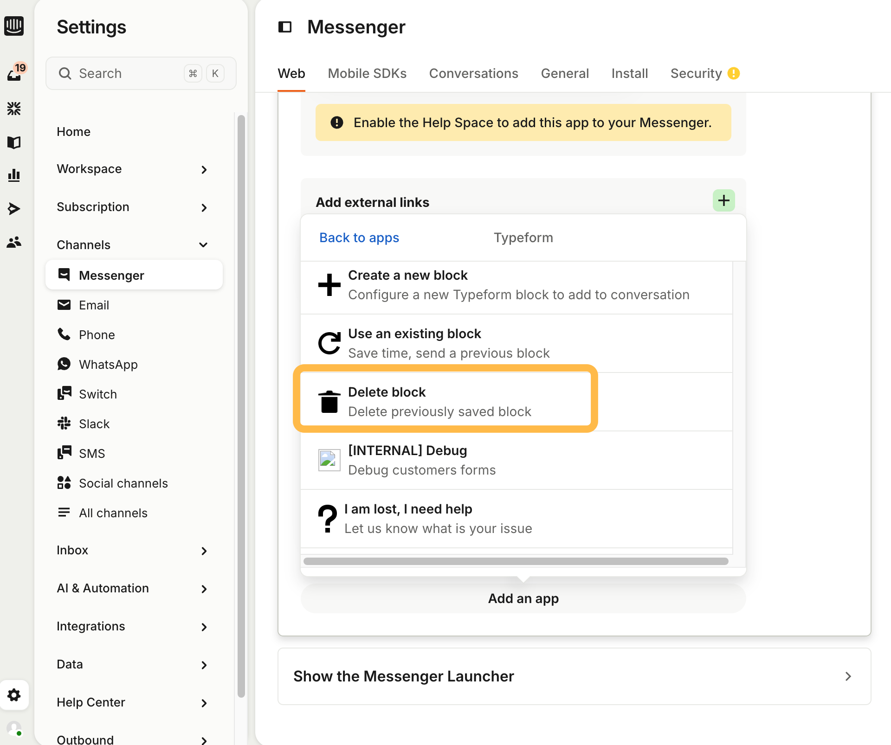
Task: Click the green plus to add external link
Action: click(x=723, y=200)
